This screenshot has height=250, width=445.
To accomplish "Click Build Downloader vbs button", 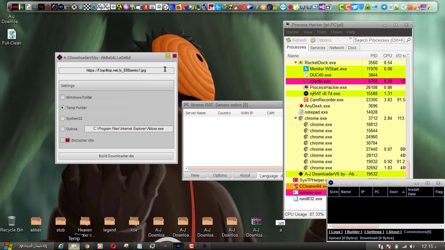I will coord(116,156).
